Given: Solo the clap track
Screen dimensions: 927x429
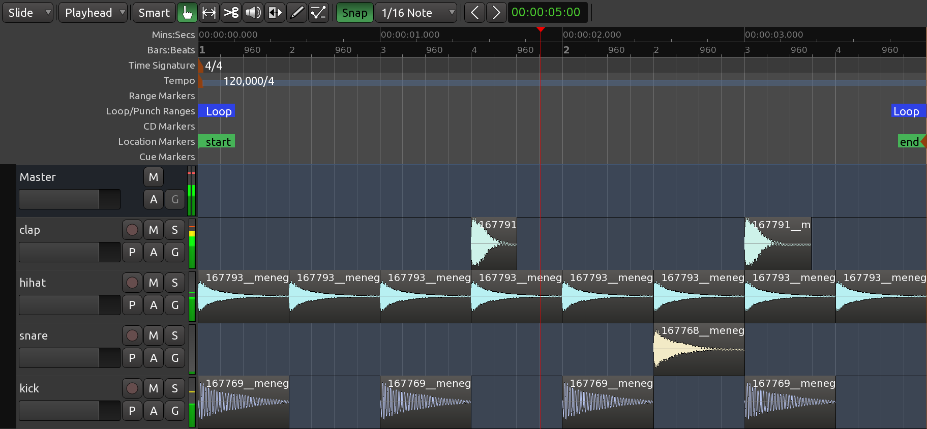Looking at the screenshot, I should tap(175, 230).
